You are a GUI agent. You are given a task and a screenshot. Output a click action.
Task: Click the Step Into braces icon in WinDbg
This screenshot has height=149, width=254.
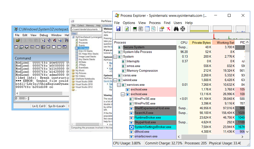[x=66, y=40]
